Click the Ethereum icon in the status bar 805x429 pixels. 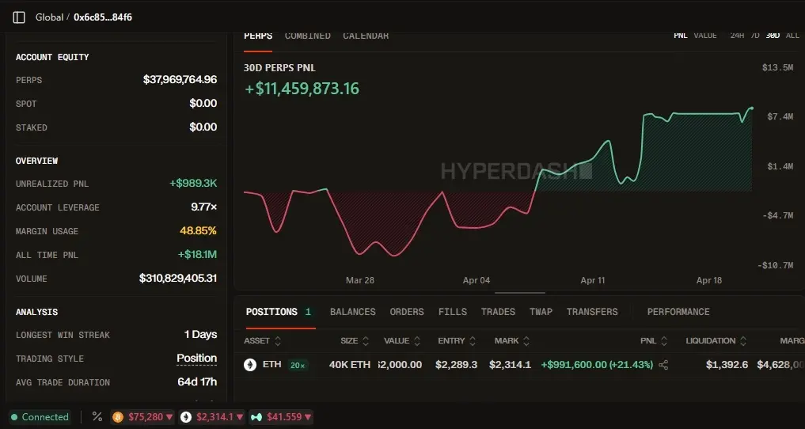[185, 417]
